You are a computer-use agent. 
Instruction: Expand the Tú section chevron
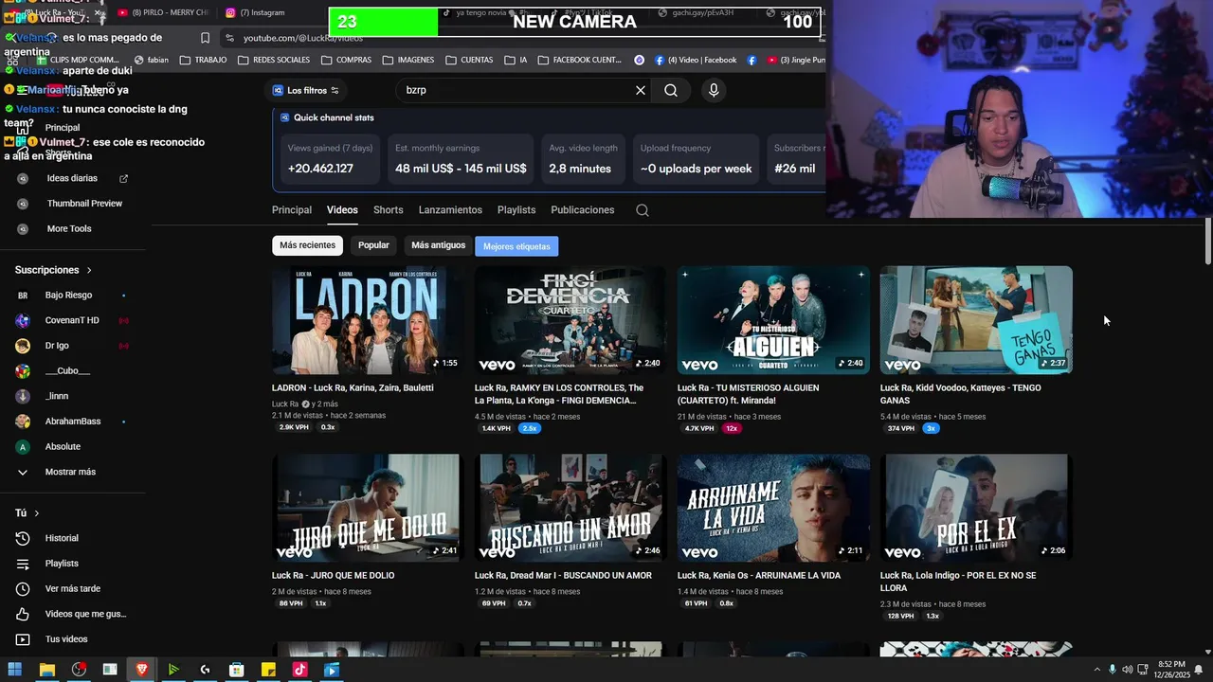pyautogui.click(x=37, y=513)
